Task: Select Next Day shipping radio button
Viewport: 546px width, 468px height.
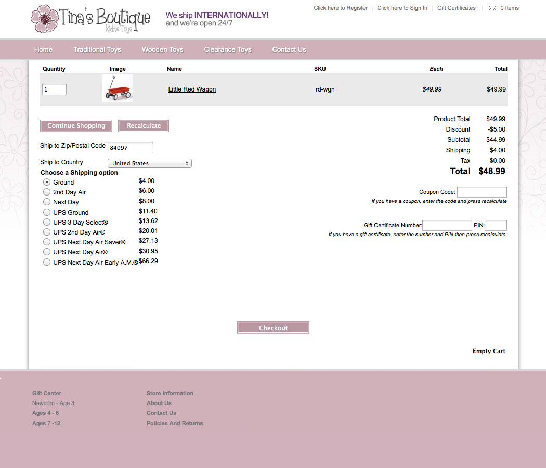Action: [x=47, y=202]
